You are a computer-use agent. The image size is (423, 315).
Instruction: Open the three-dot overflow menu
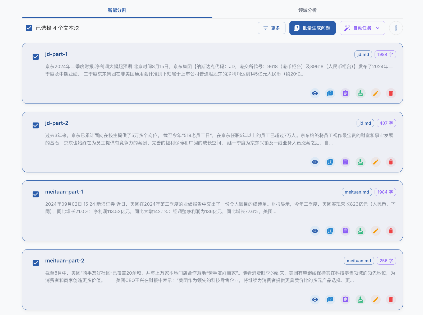click(x=396, y=28)
